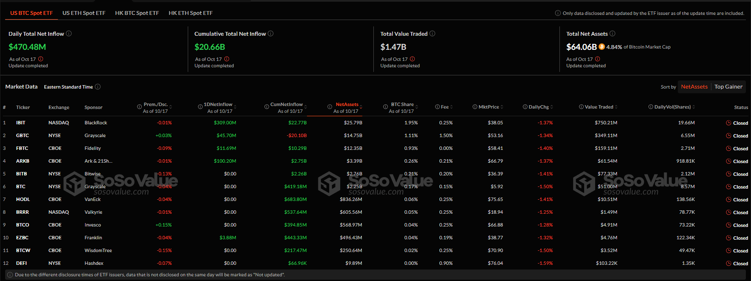Switch to US ETH Spot ETF tab
This screenshot has height=281, width=751.
(84, 13)
